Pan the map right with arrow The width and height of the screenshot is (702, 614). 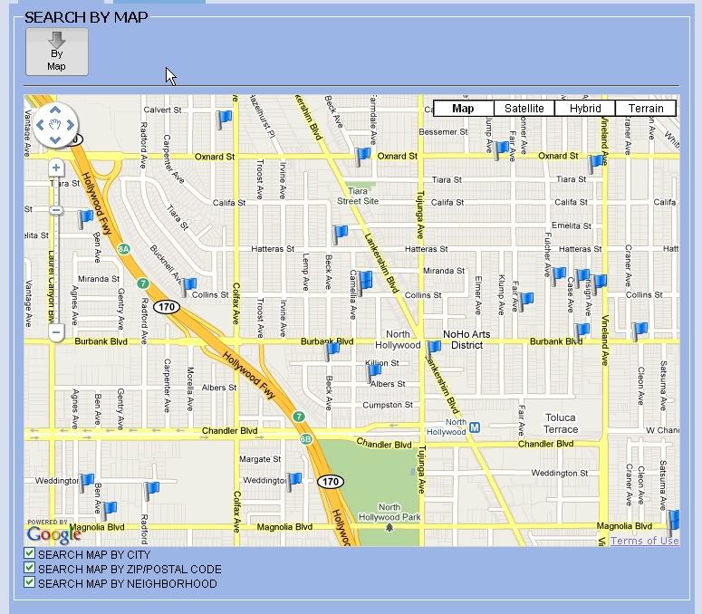(x=71, y=125)
